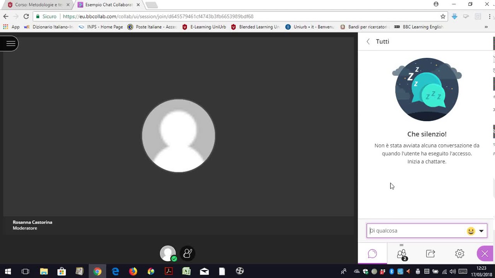This screenshot has width=495, height=278.
Task: Open Excel from taskbar
Action: tap(186, 271)
